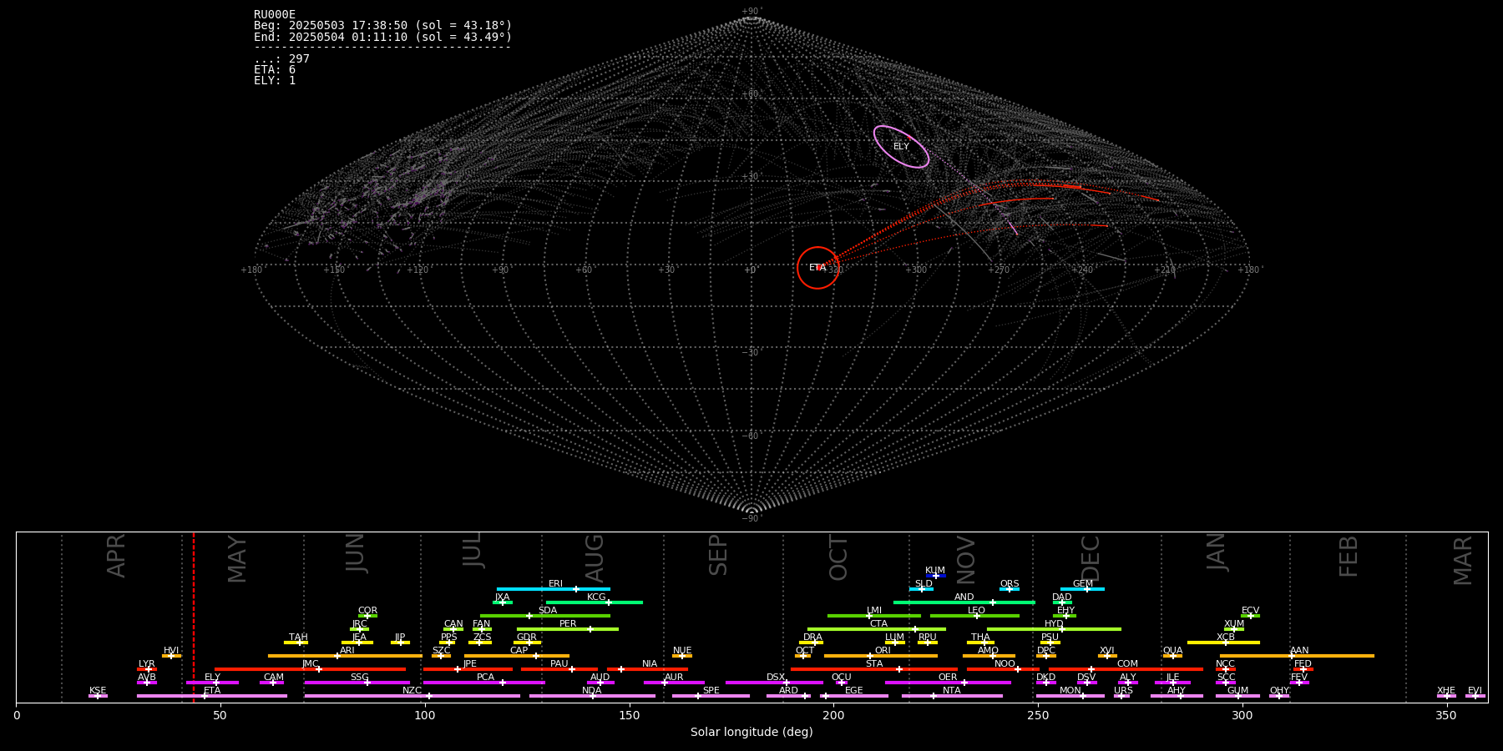
Task: Click the 'Solar longitude (deg)' axis label
Action: pos(751,732)
